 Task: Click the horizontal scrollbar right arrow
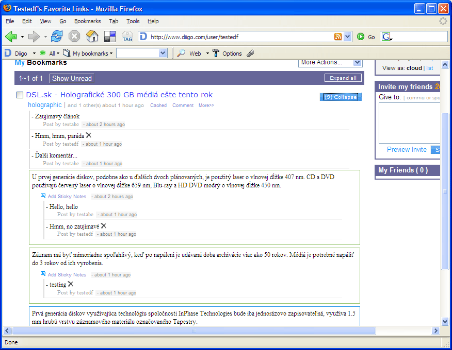click(x=435, y=331)
